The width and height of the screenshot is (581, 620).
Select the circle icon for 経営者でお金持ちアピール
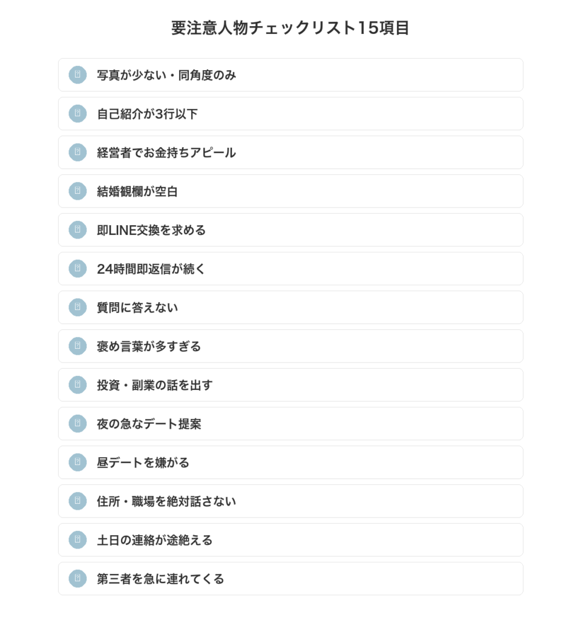77,153
